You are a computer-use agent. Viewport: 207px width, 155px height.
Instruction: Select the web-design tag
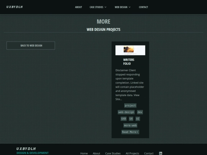pyautogui.click(x=126, y=112)
